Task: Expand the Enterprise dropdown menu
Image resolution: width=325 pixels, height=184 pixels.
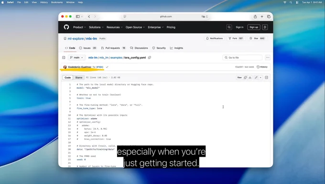Action: point(156,27)
